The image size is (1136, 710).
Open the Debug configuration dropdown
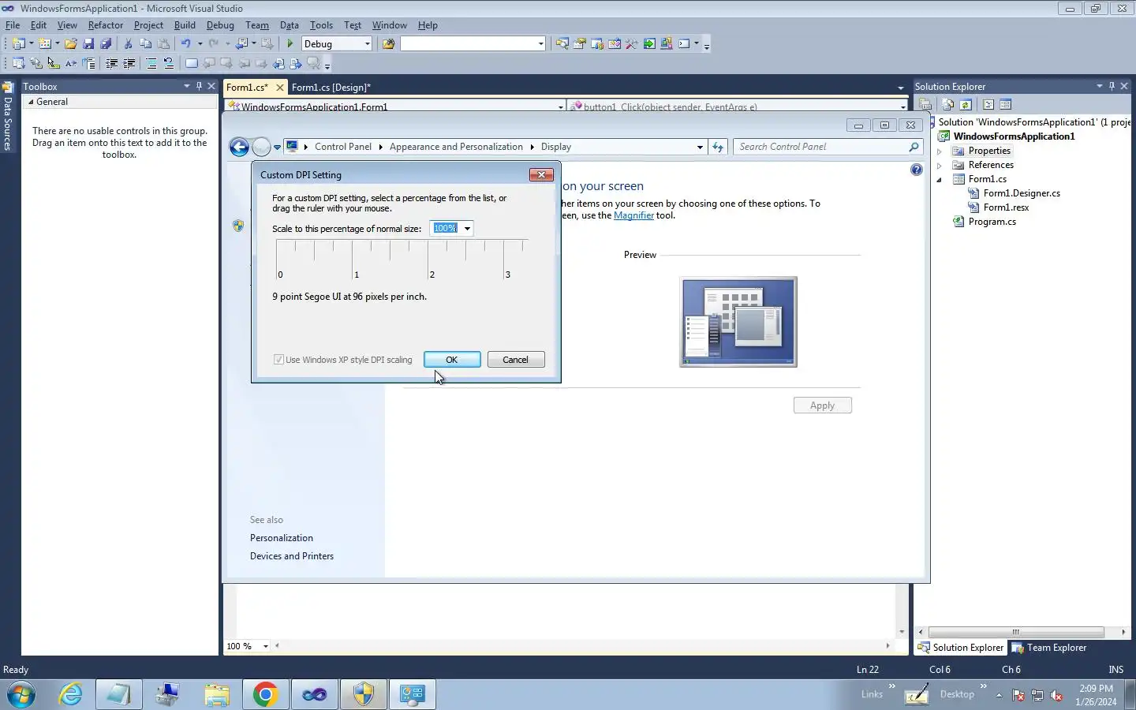tap(368, 44)
